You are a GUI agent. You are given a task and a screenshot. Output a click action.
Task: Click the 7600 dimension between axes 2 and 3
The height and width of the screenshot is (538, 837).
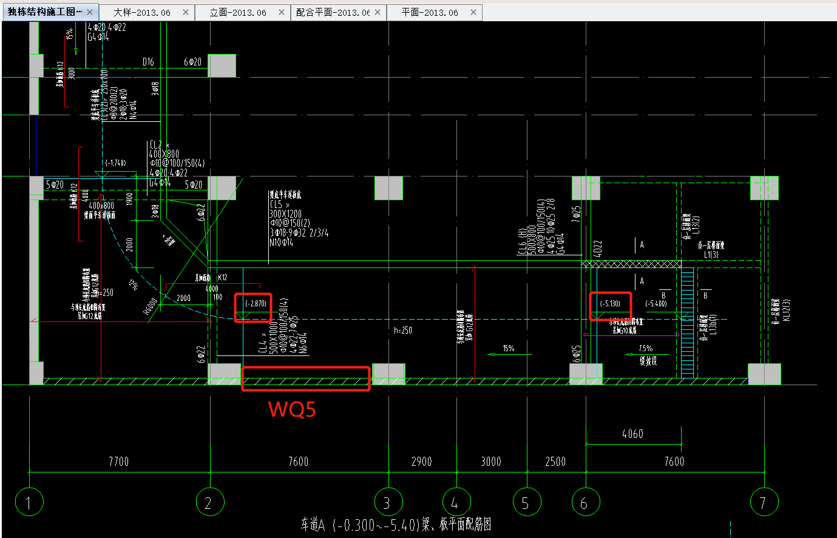pyautogui.click(x=298, y=462)
